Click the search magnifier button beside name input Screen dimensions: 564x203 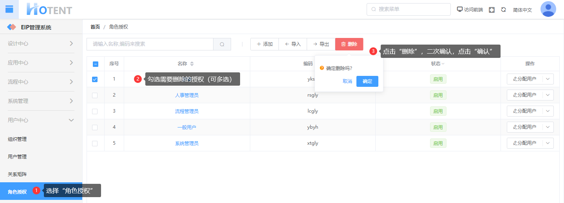coord(222,44)
